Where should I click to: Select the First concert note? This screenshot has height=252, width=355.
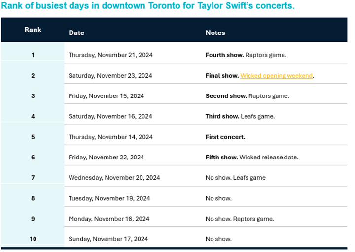225,137
